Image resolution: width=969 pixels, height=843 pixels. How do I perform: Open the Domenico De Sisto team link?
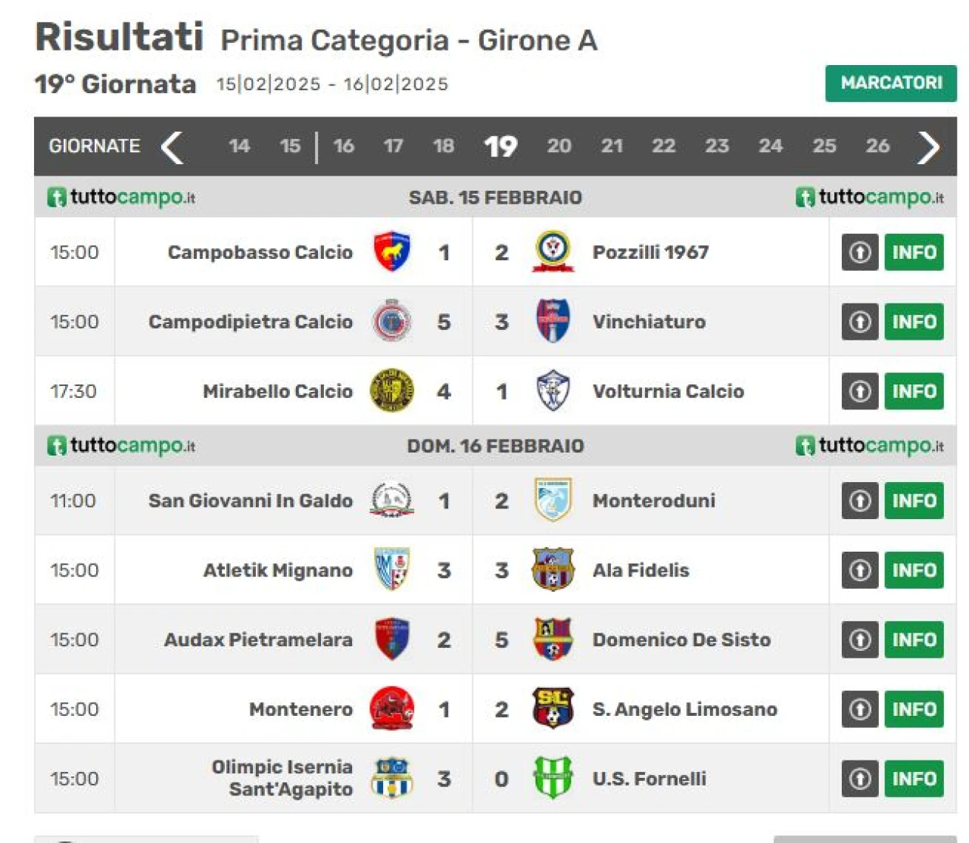[681, 640]
